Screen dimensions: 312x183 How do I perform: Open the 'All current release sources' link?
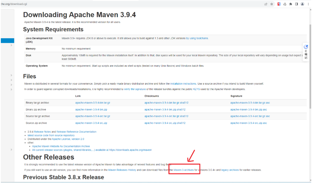point(92,150)
